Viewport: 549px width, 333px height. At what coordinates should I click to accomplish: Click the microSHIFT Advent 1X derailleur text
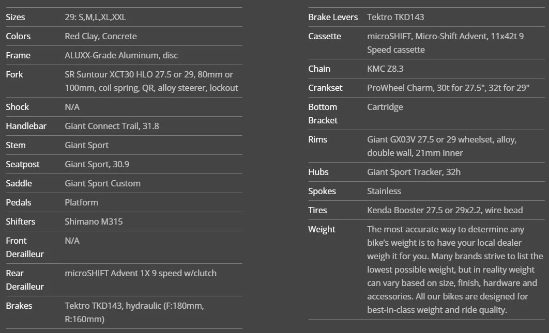point(141,273)
